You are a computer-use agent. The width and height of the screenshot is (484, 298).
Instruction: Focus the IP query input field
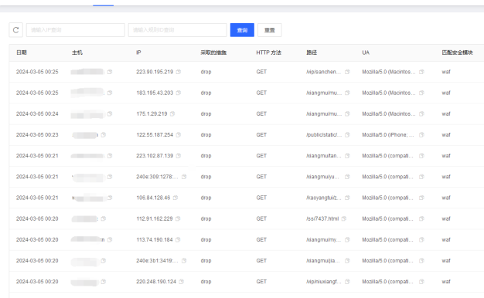(75, 30)
